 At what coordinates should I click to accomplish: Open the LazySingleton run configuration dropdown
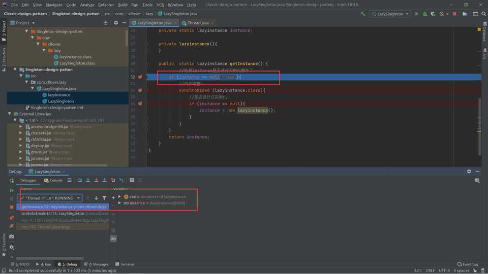(390, 14)
